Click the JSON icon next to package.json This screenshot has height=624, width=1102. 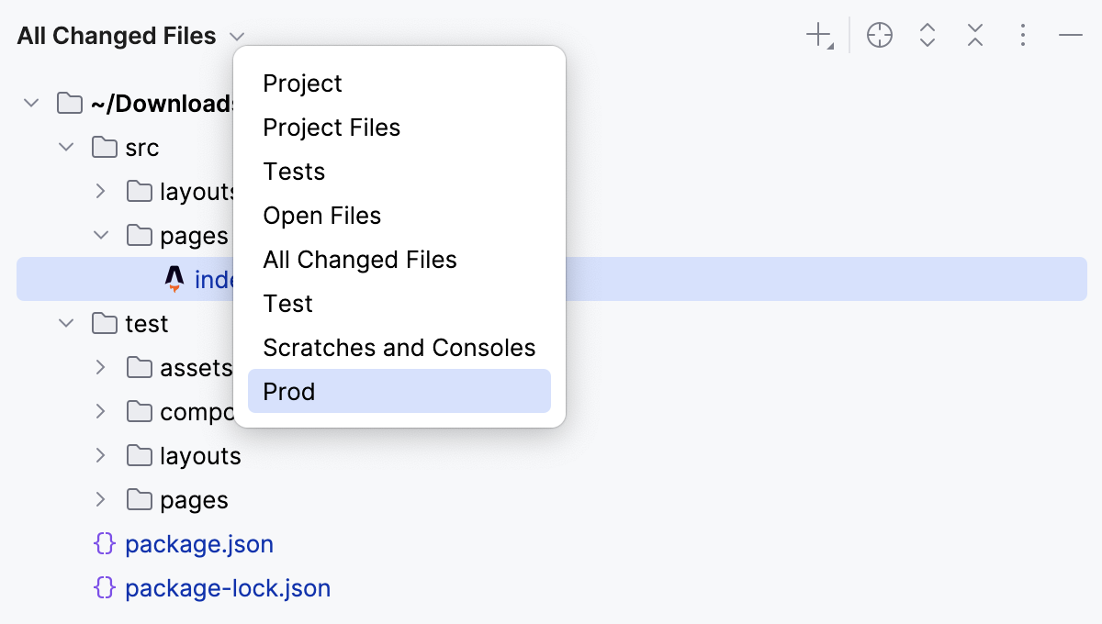click(x=106, y=543)
